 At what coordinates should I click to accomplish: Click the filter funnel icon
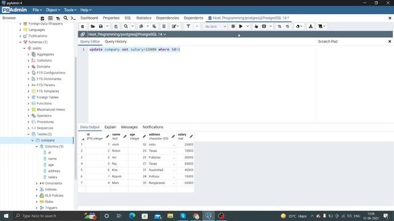[x=188, y=26]
